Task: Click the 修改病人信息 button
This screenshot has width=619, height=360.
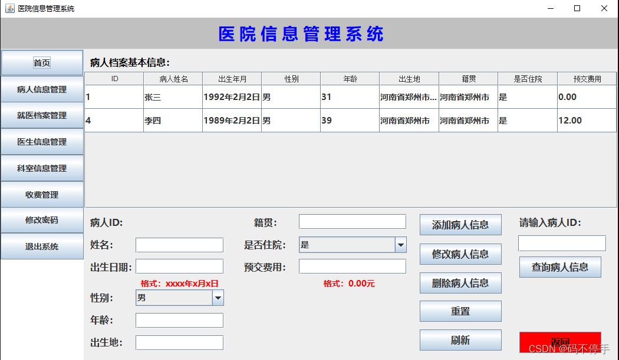Action: click(460, 254)
